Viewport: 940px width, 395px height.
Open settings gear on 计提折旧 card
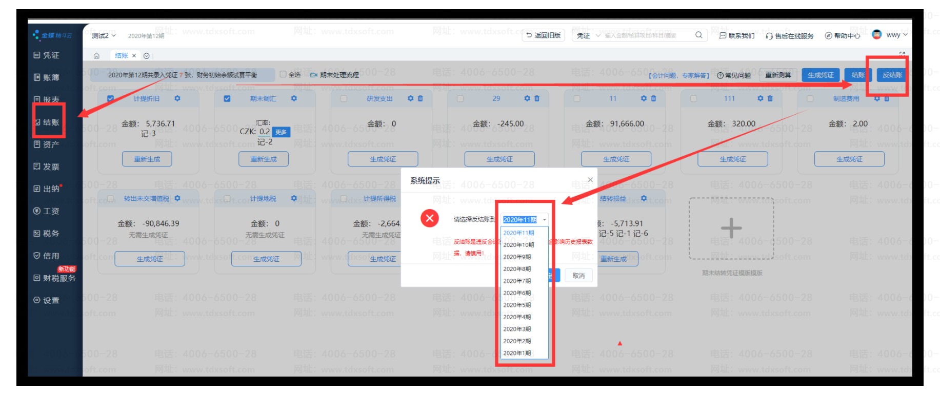[x=177, y=98]
